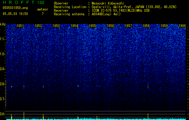Click the bright meteor echo at 1858
Image resolution: width=189 pixels, height=120 pixels.
pyautogui.click(x=148, y=86)
